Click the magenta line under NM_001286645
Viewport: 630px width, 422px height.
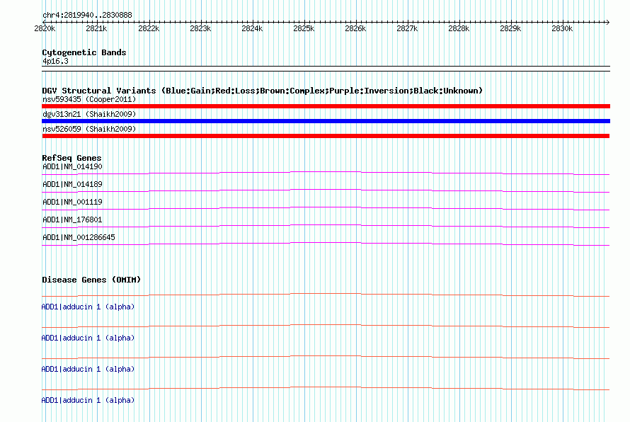point(326,244)
